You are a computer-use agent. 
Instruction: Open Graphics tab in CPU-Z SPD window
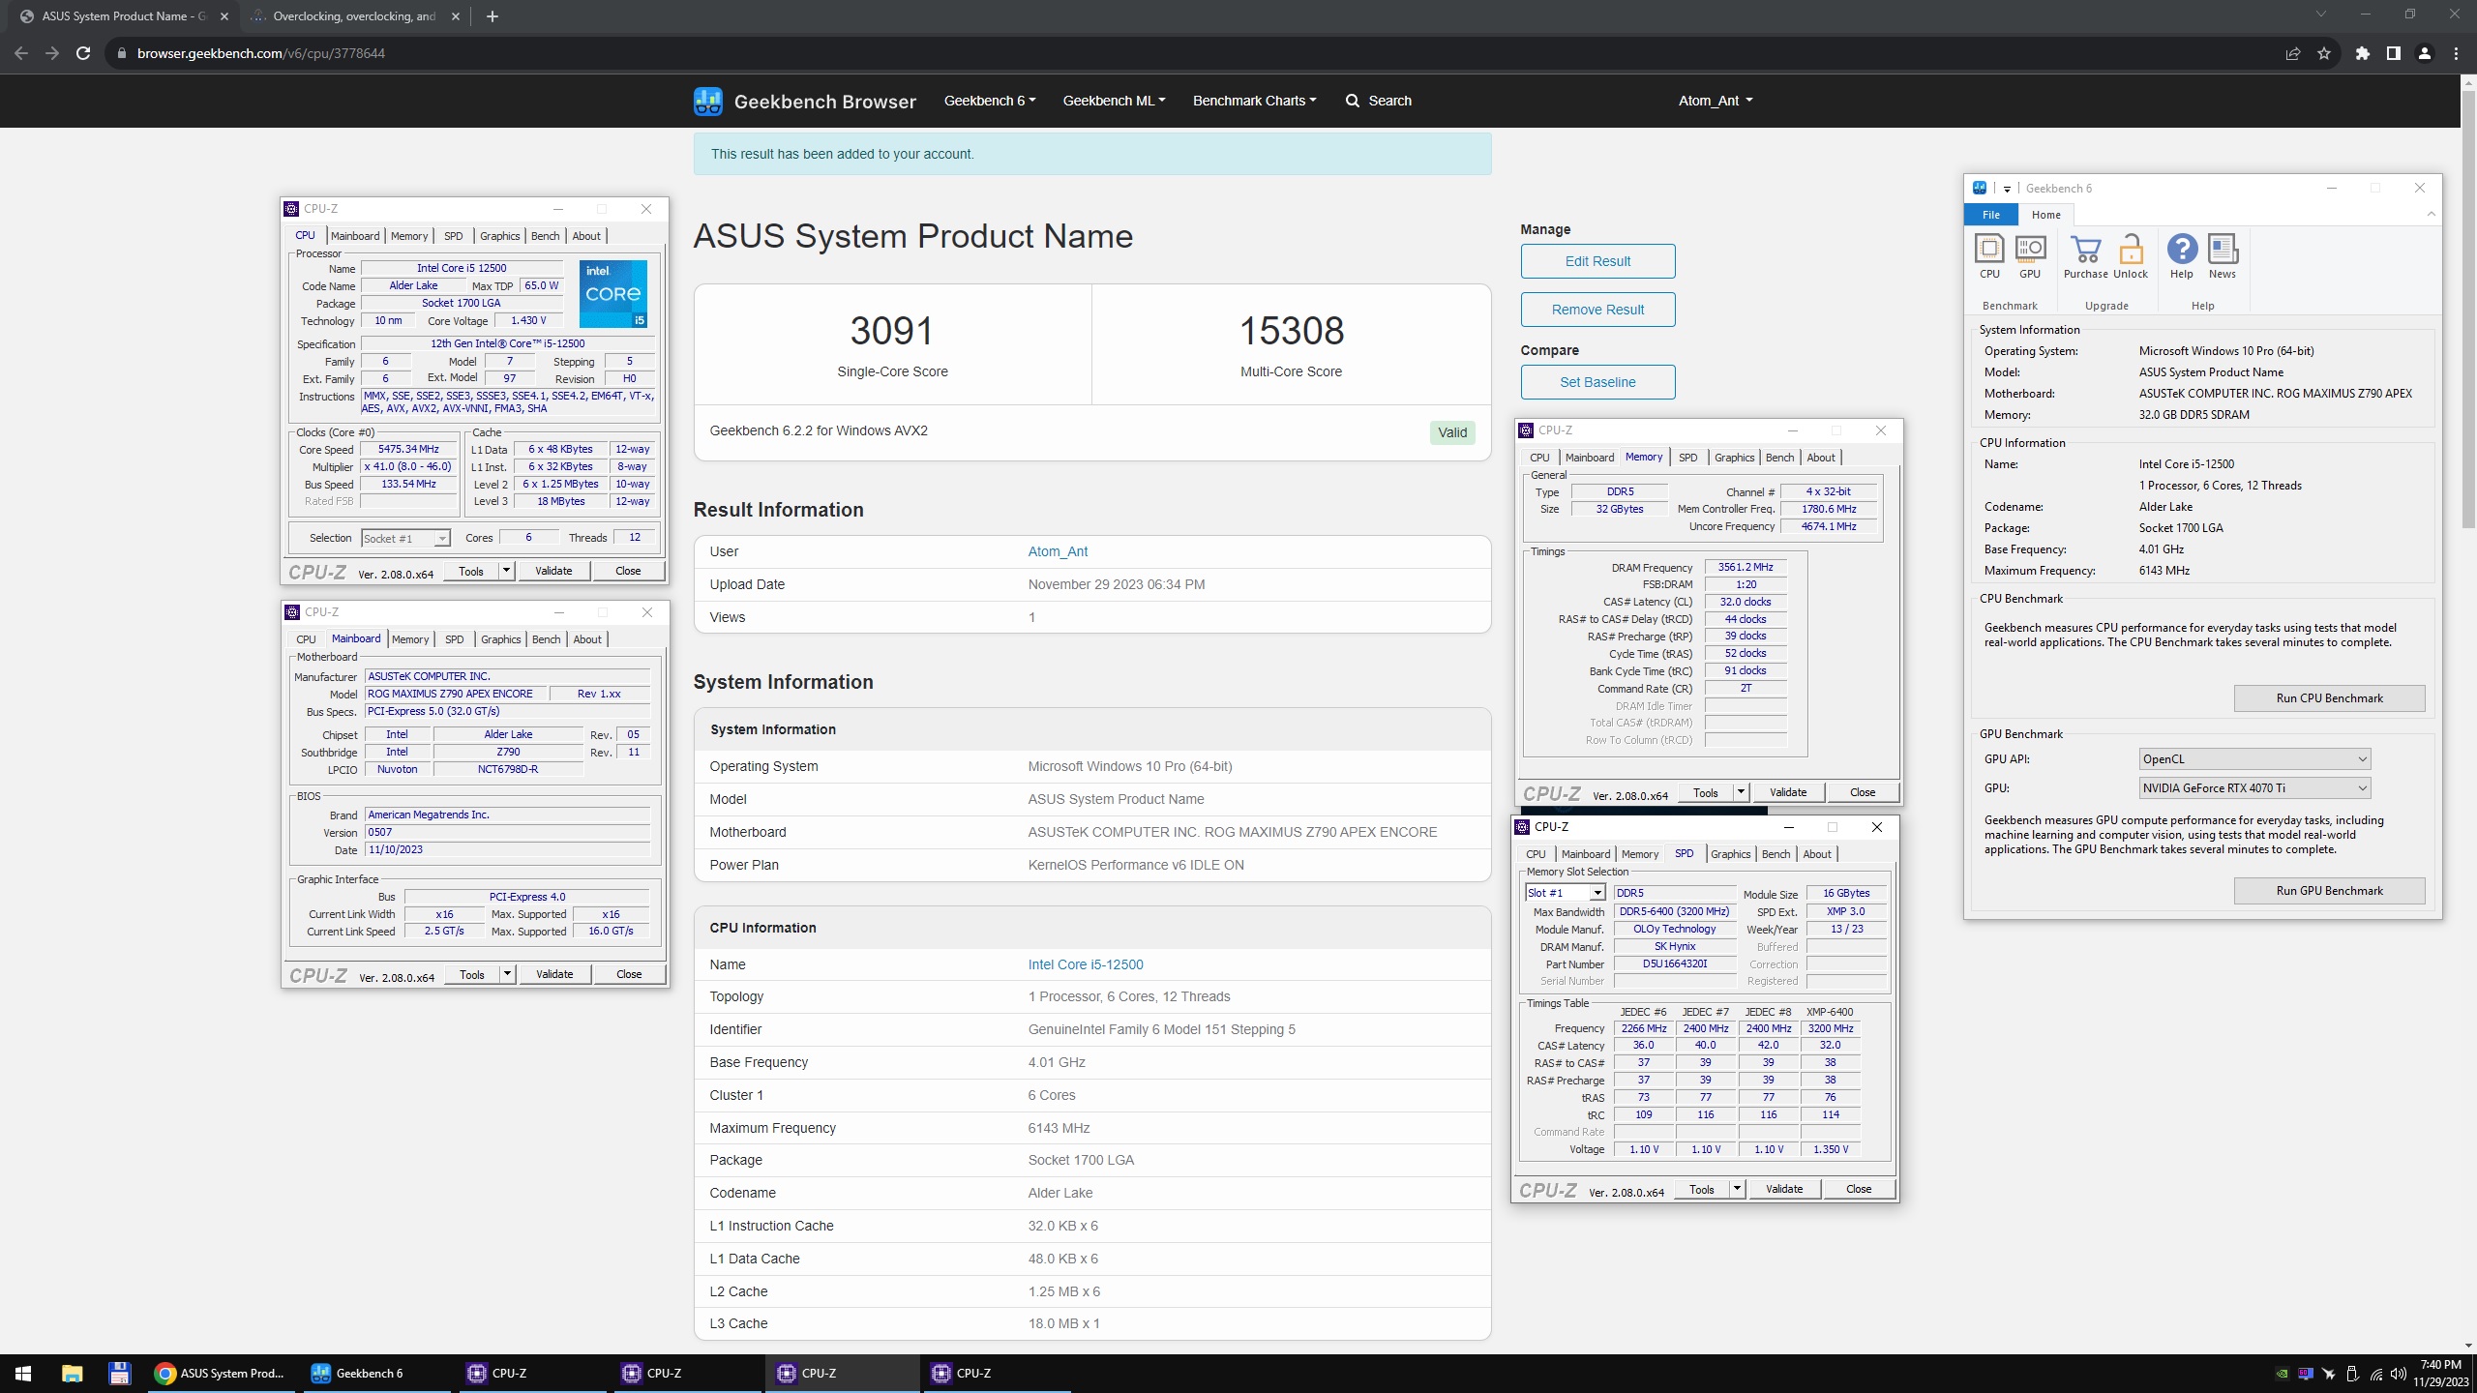(1731, 854)
